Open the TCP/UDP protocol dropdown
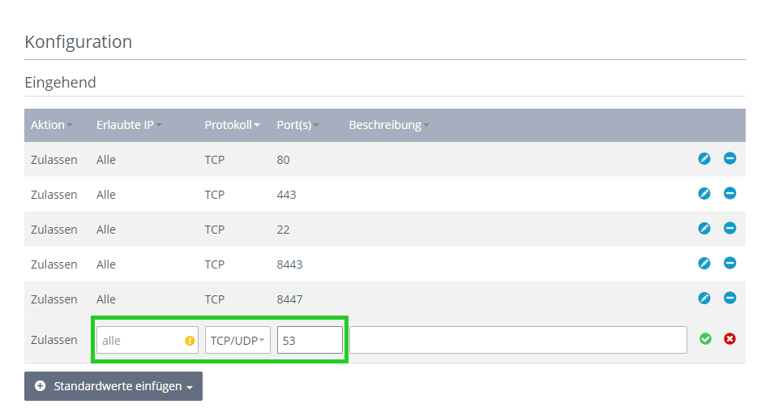Viewport: 770px width, 417px height. [237, 340]
